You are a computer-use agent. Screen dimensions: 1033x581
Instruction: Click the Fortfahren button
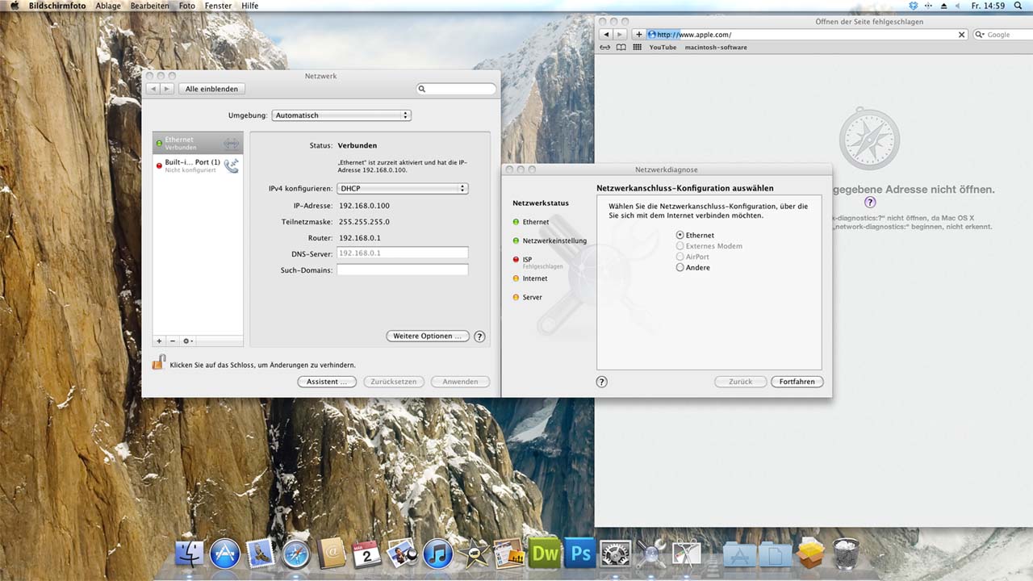coord(797,382)
